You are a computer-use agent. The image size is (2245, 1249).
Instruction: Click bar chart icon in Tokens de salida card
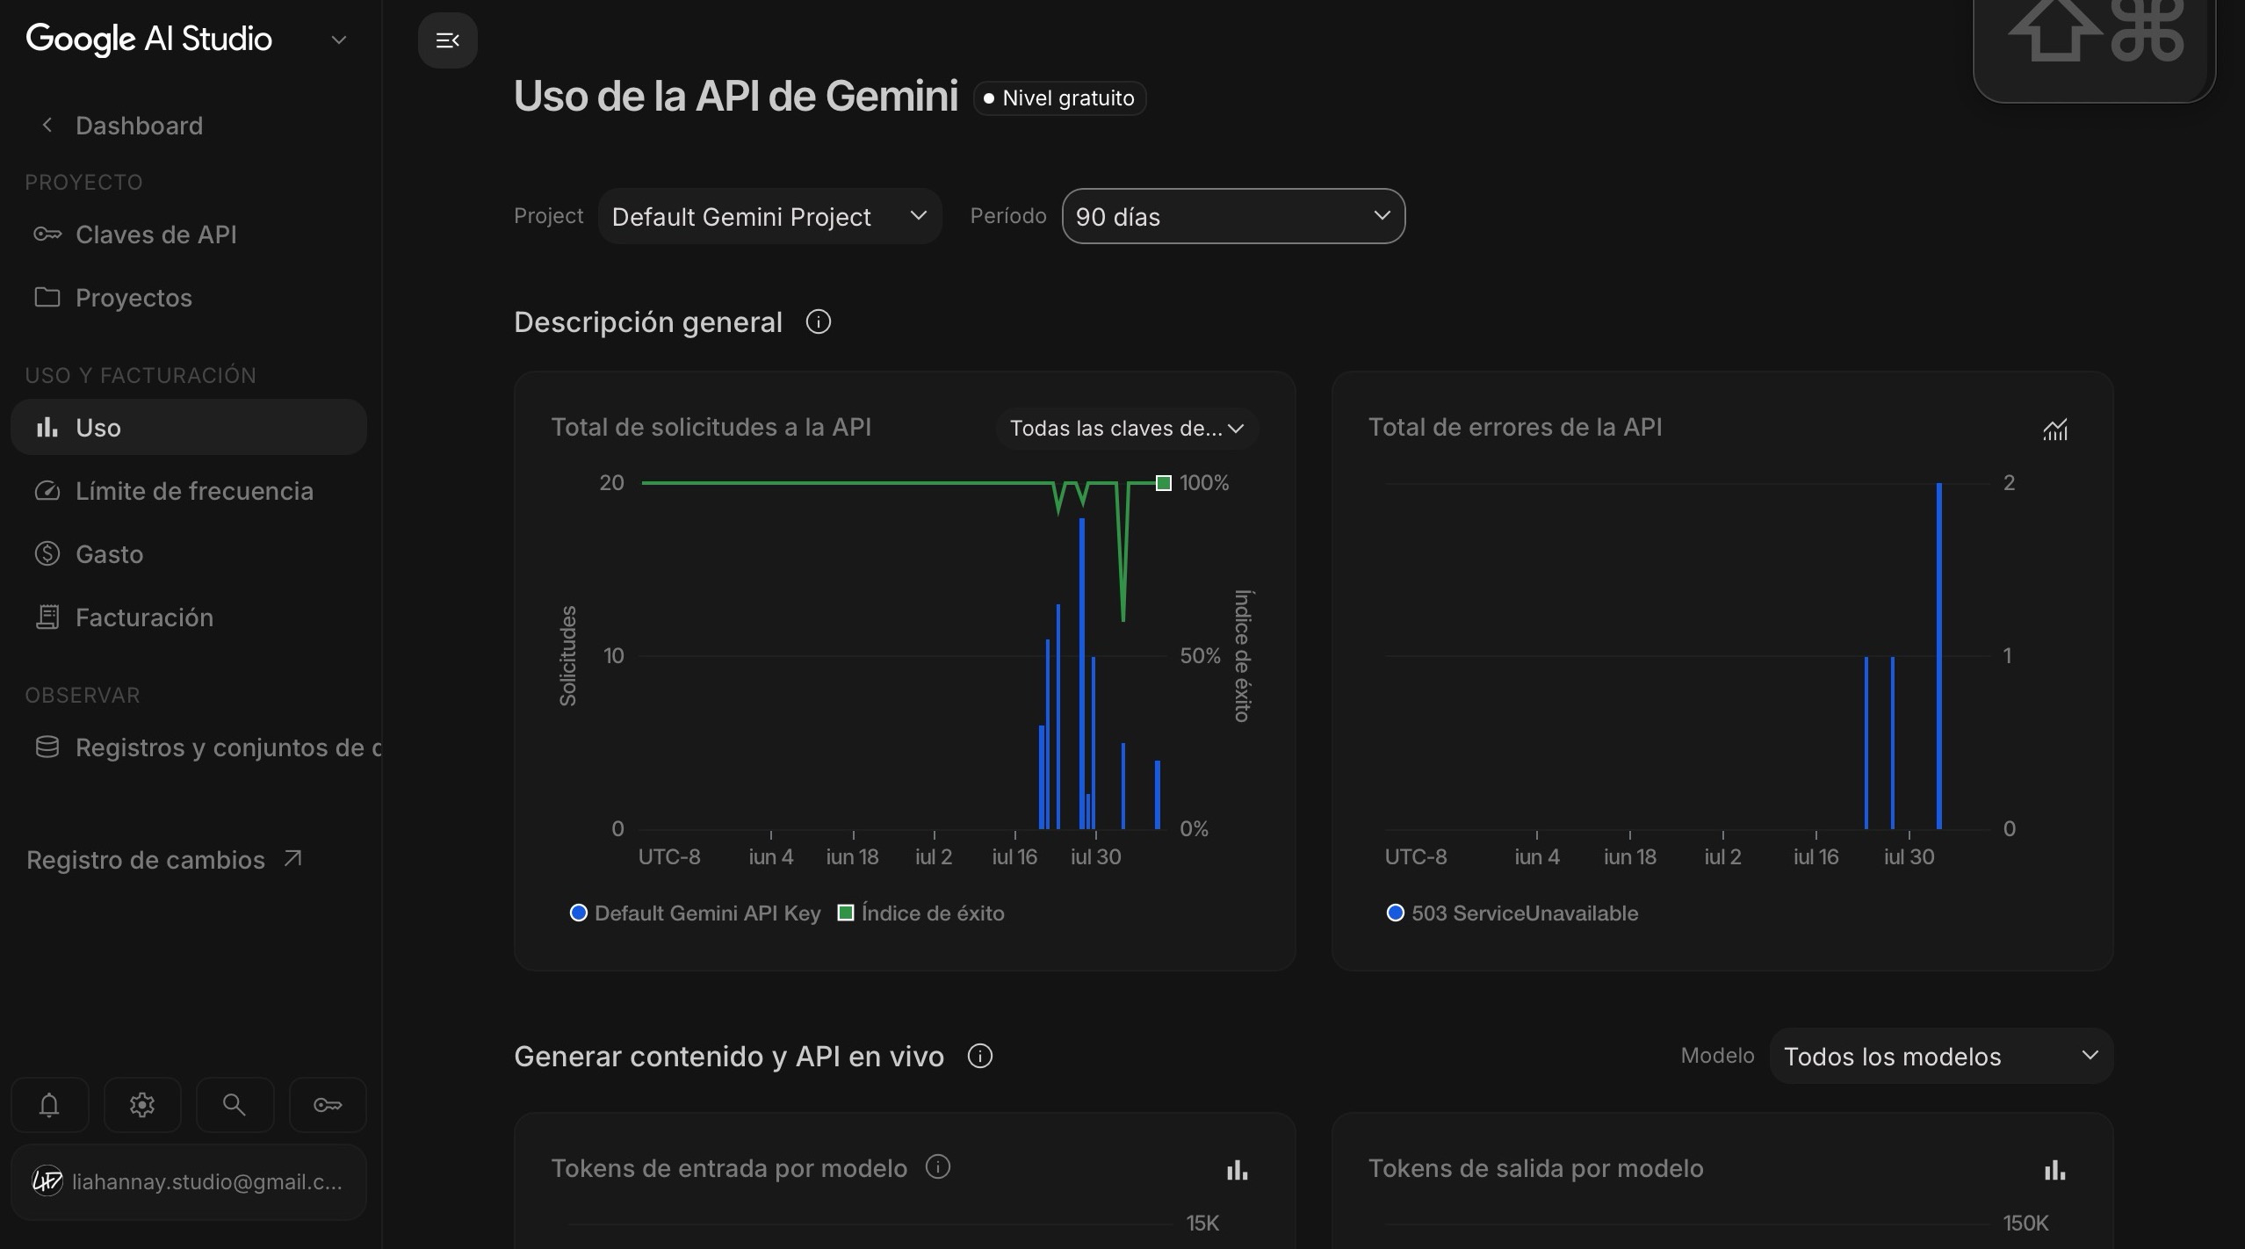(x=2054, y=1169)
